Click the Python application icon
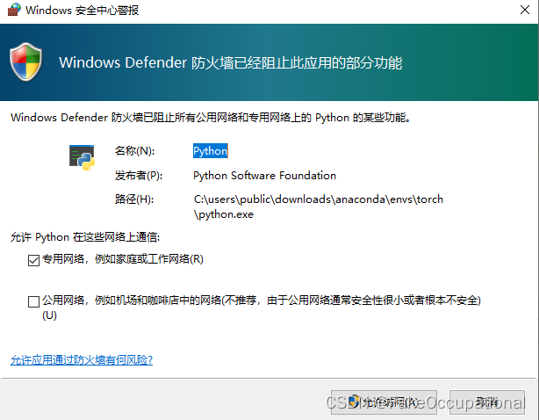 82,157
